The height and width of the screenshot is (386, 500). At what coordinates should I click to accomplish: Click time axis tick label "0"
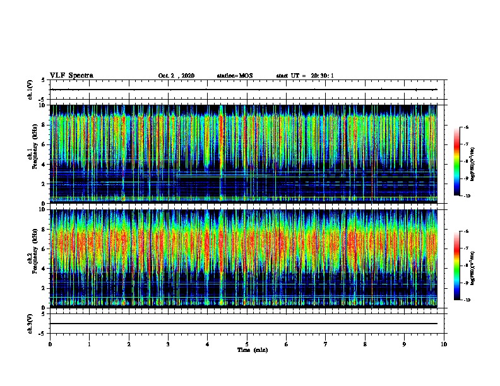(x=50, y=344)
